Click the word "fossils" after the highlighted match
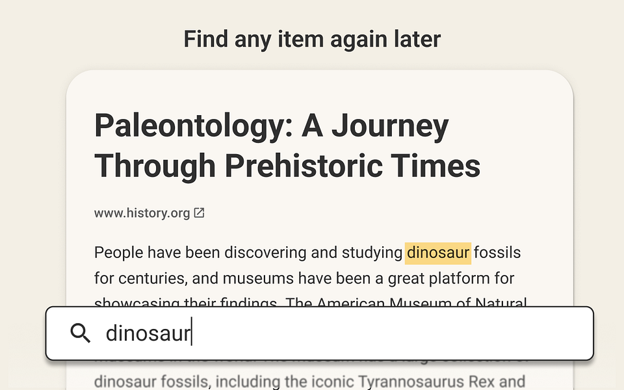 tap(497, 252)
